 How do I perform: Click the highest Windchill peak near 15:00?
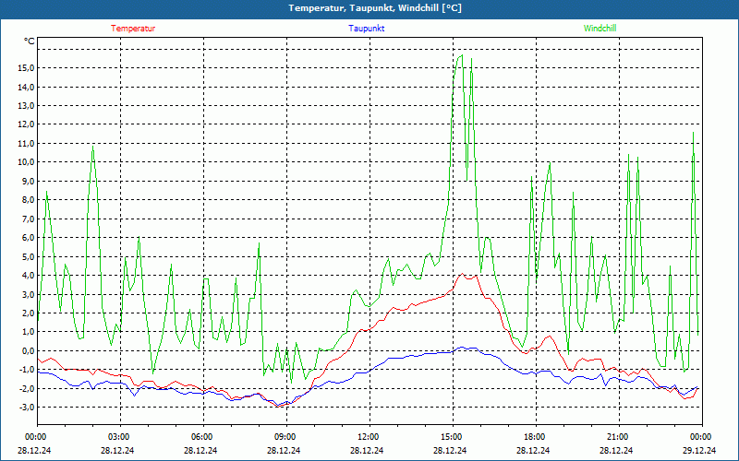click(460, 55)
